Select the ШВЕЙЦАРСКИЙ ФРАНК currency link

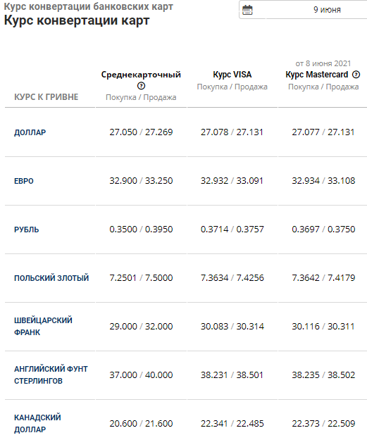[43, 327]
